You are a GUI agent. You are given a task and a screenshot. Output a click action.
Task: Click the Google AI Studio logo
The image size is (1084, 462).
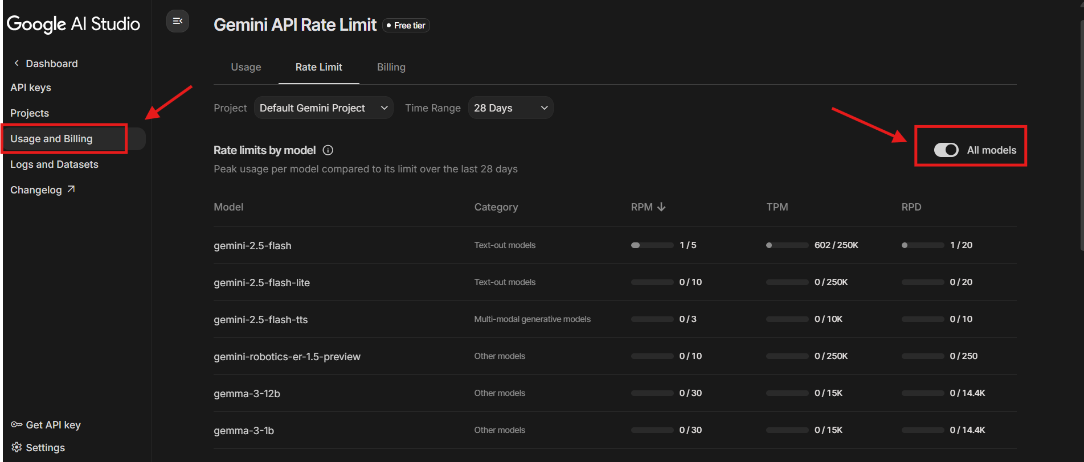coord(73,24)
